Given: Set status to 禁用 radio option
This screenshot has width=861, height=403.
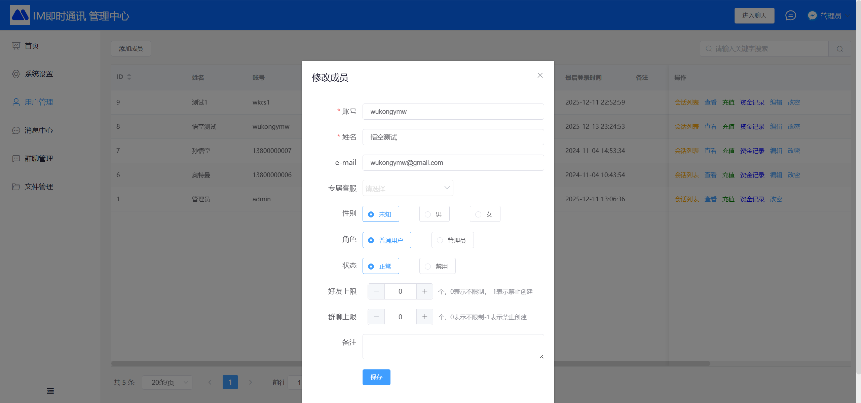Looking at the screenshot, I should coord(437,266).
